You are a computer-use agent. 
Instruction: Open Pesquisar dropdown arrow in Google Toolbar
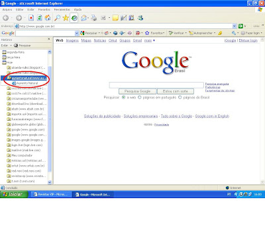click(x=99, y=33)
